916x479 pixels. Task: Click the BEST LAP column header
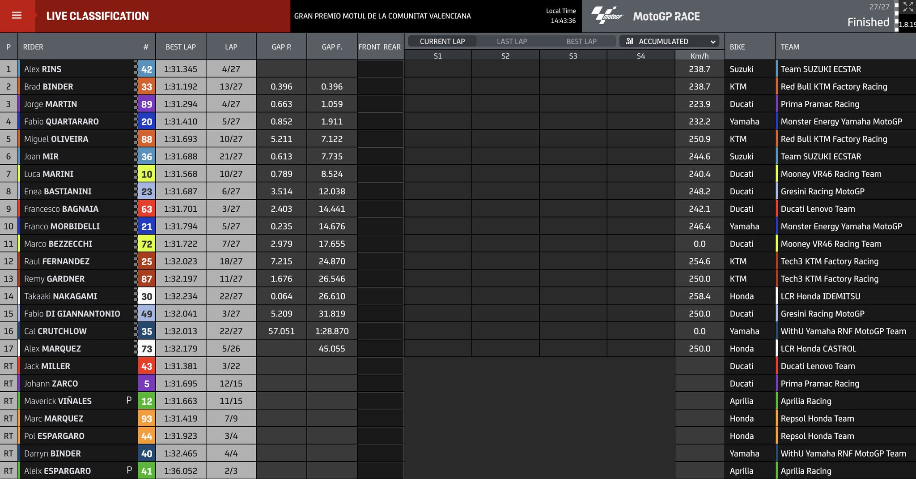(x=181, y=47)
